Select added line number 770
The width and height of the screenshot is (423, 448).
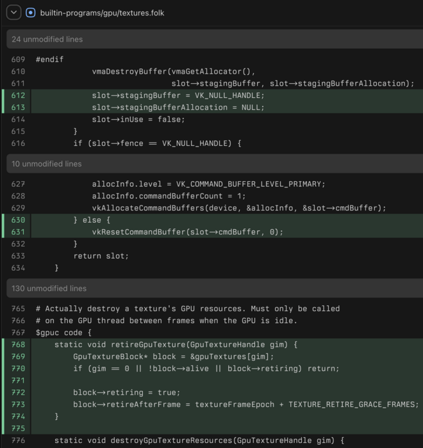click(18, 369)
